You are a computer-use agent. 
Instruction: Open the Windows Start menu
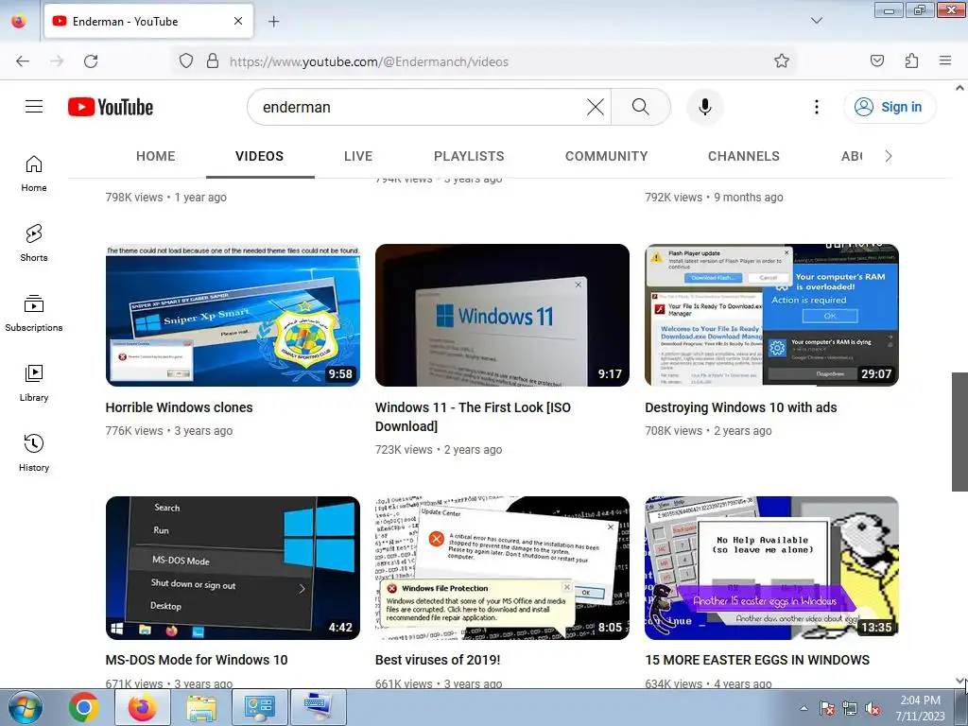26,707
